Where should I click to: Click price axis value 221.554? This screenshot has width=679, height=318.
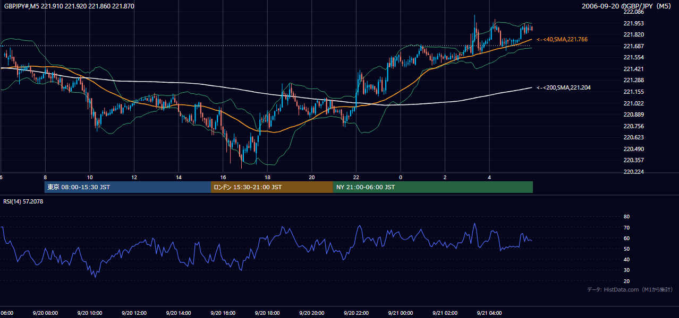click(x=634, y=57)
